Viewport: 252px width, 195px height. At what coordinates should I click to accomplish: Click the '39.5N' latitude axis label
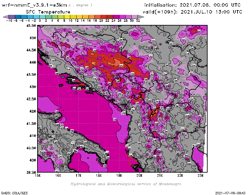point(31,173)
